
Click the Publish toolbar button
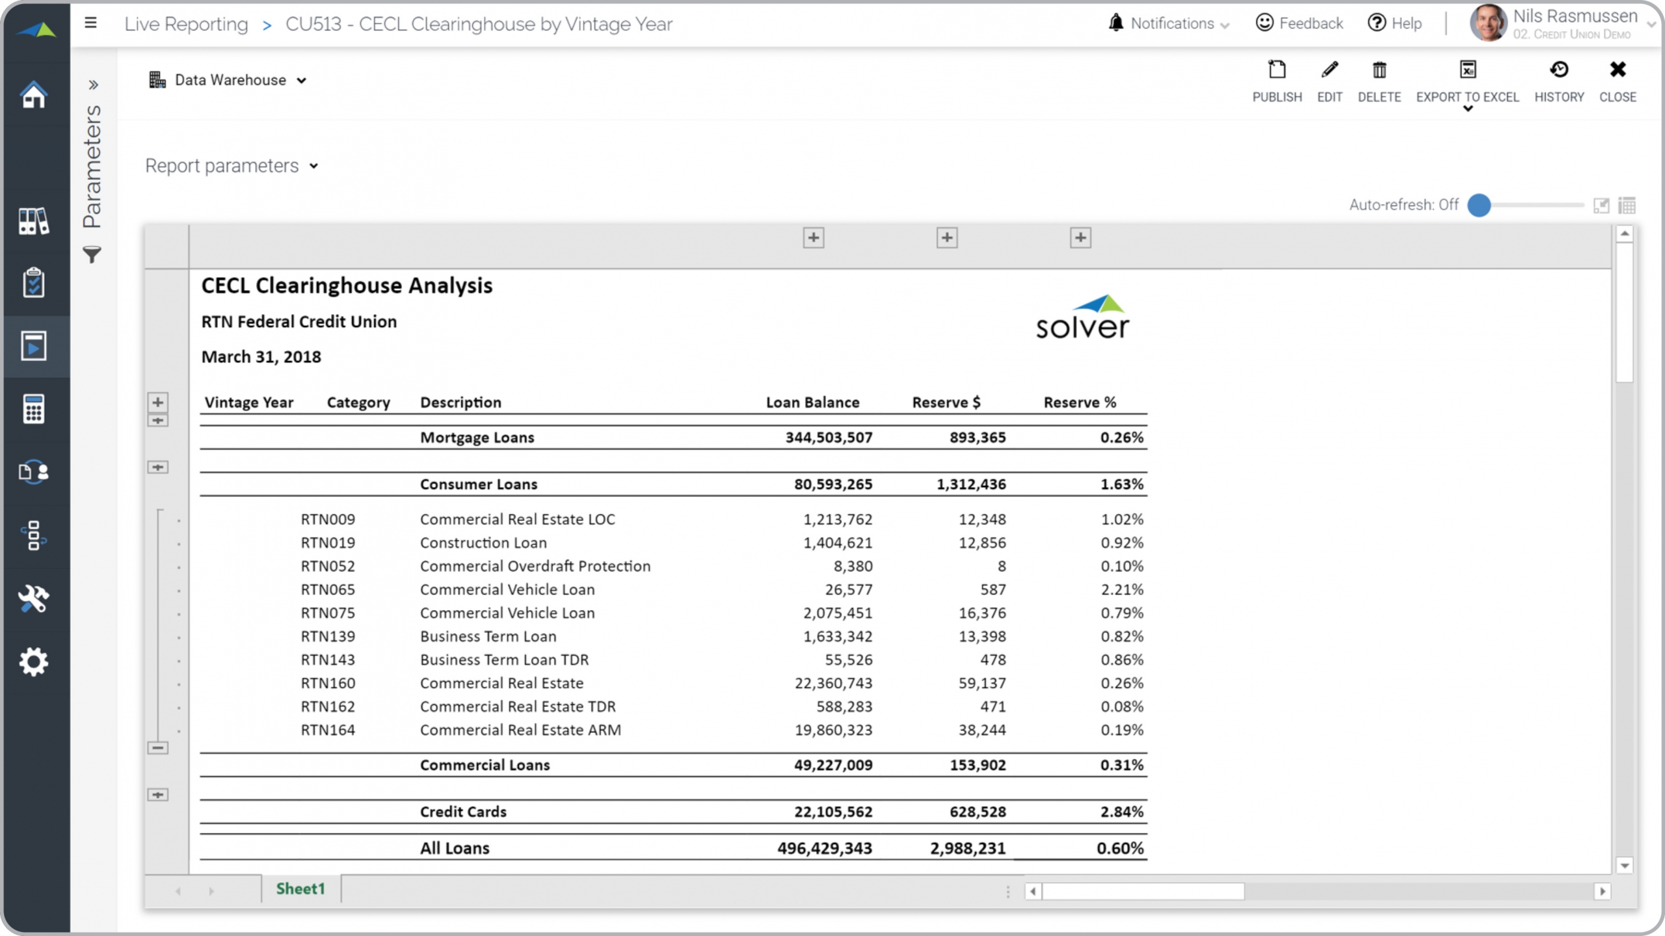coord(1277,81)
